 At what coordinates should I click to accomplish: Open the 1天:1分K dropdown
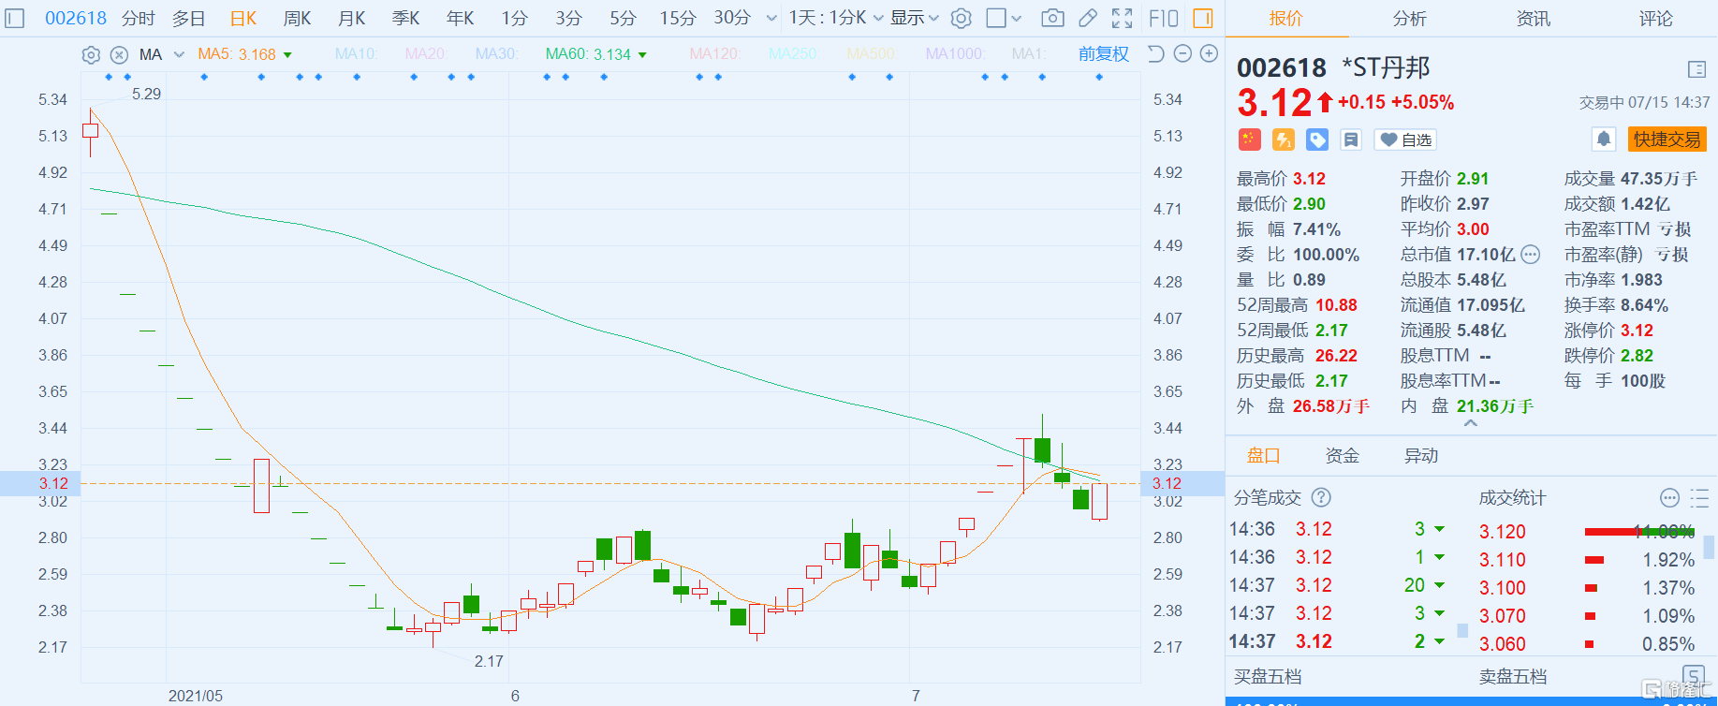point(836,18)
